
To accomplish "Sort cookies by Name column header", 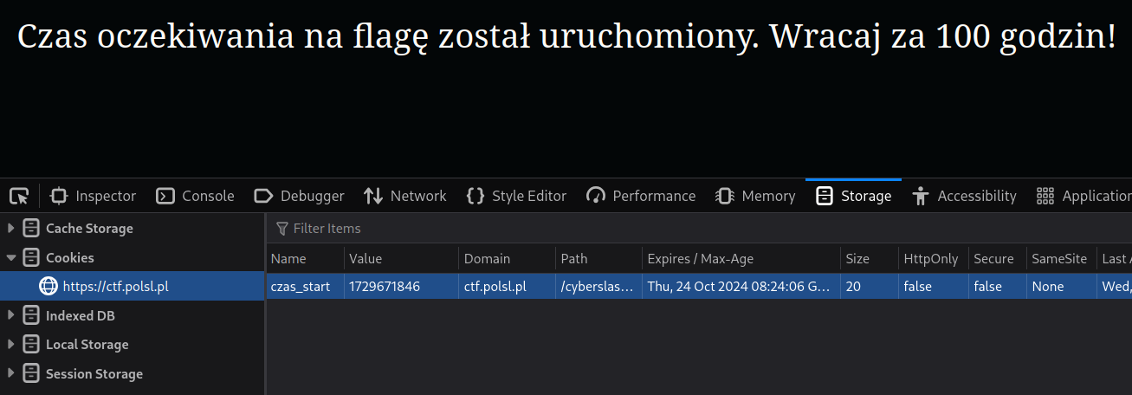I will (289, 259).
